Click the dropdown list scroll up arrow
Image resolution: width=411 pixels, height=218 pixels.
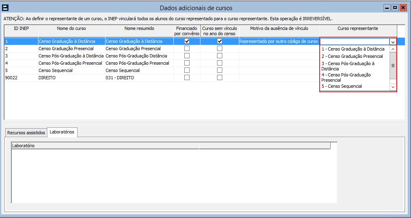click(393, 49)
